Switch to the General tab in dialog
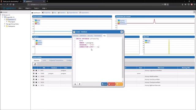The image size is (196, 110). pyautogui.click(x=76, y=36)
